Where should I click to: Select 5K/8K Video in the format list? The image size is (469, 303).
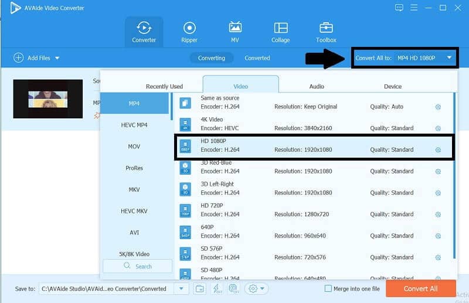[134, 254]
